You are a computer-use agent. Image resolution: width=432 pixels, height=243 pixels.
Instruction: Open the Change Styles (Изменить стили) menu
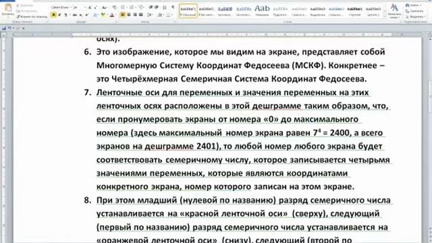pyautogui.click(x=394, y=11)
